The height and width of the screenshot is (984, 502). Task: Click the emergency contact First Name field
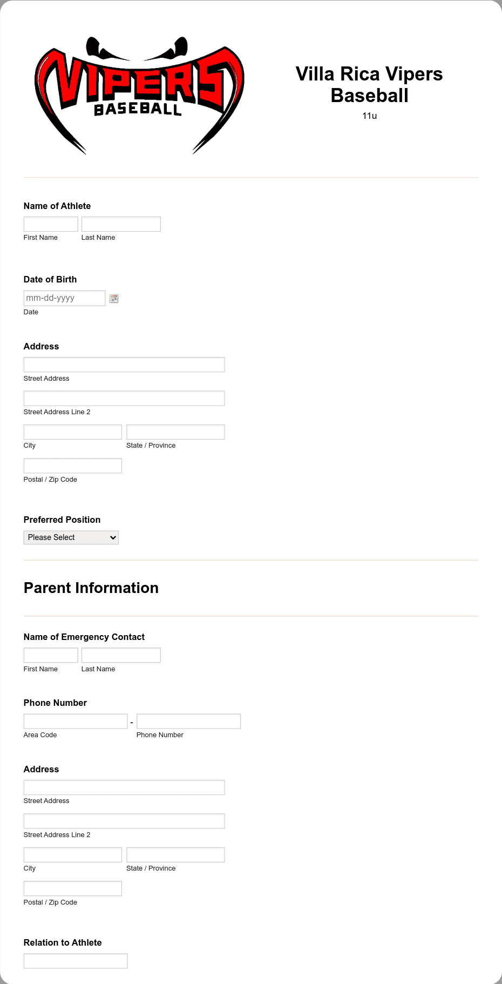point(50,655)
